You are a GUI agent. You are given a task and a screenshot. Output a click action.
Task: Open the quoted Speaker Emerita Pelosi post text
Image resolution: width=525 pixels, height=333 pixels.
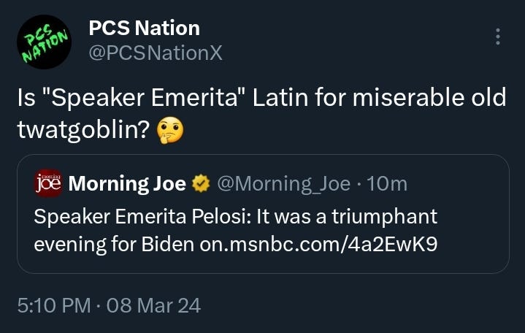tap(236, 230)
